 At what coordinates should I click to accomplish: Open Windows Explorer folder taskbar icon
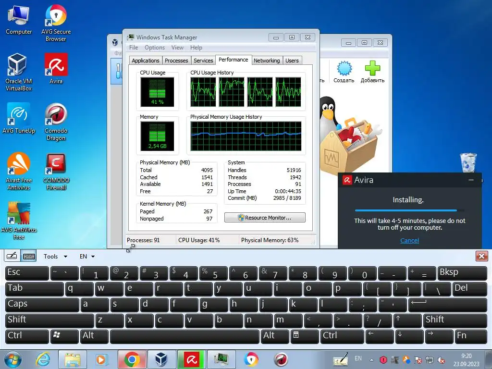(73, 359)
